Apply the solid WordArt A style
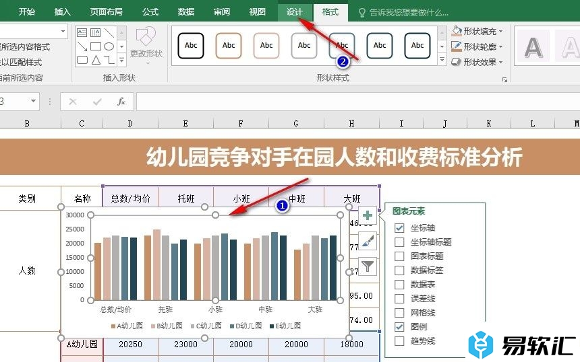The height and width of the screenshot is (362, 580). [533, 46]
